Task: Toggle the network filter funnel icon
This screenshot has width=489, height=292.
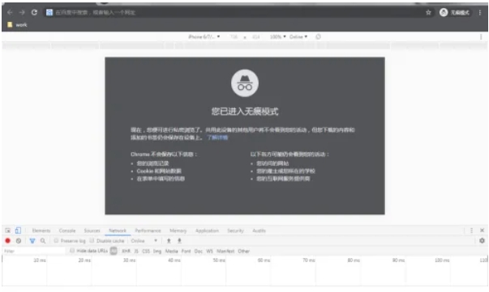Action: [x=32, y=241]
